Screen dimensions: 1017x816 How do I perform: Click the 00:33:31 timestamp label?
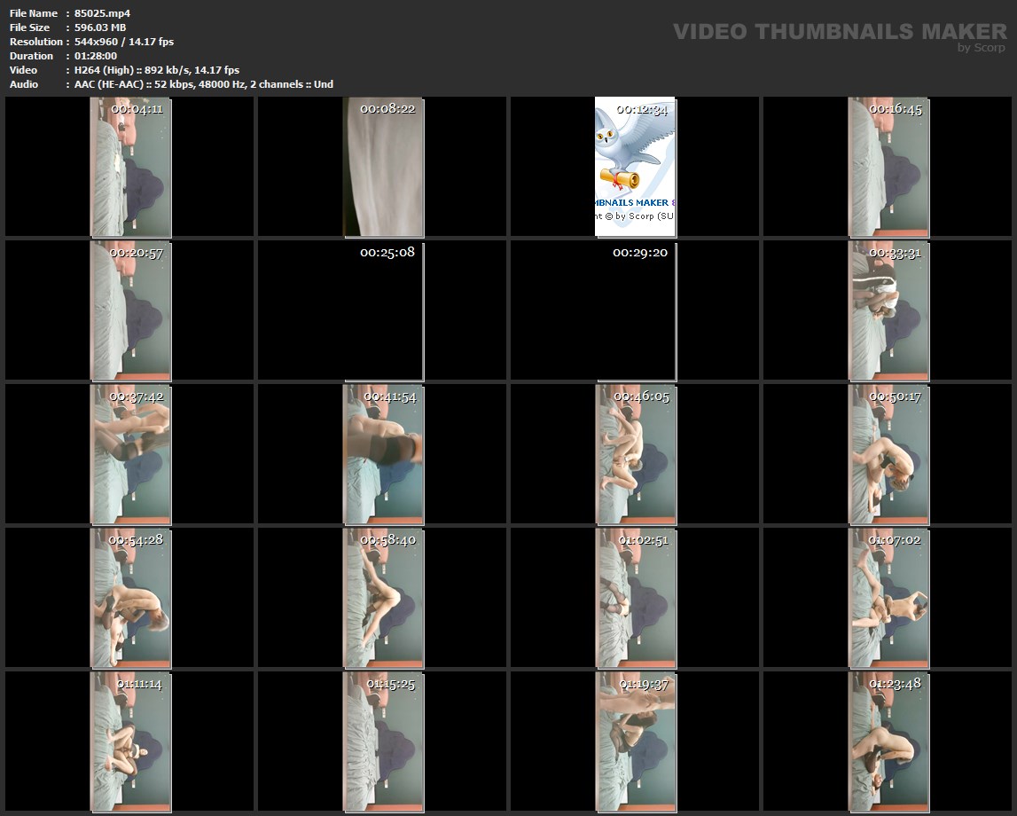[x=895, y=253]
